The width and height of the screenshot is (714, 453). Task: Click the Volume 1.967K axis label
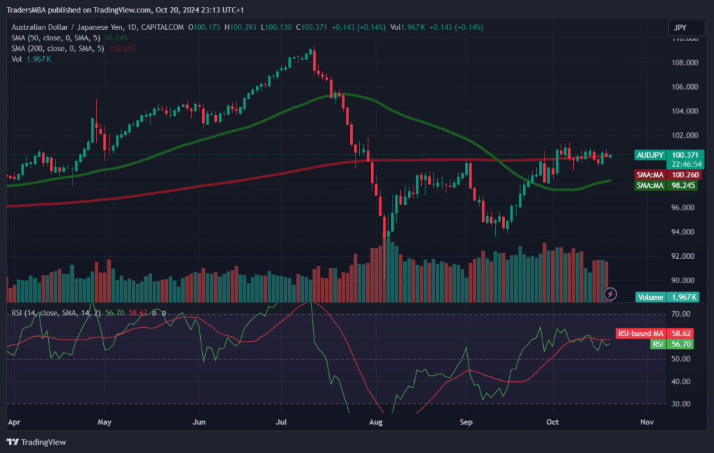coord(669,297)
